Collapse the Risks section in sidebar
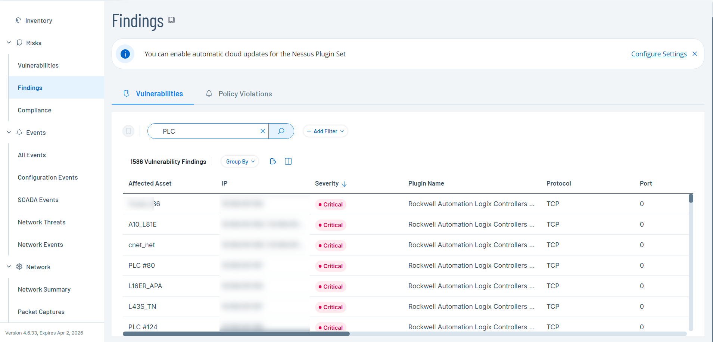This screenshot has height=342, width=713. click(9, 43)
